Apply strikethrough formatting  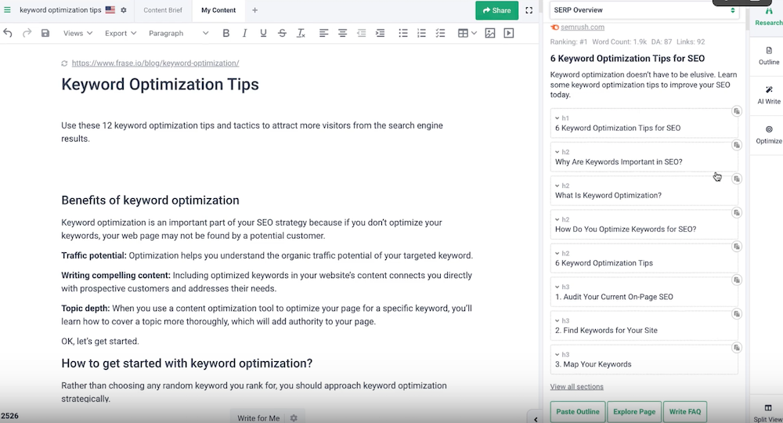pyautogui.click(x=282, y=33)
